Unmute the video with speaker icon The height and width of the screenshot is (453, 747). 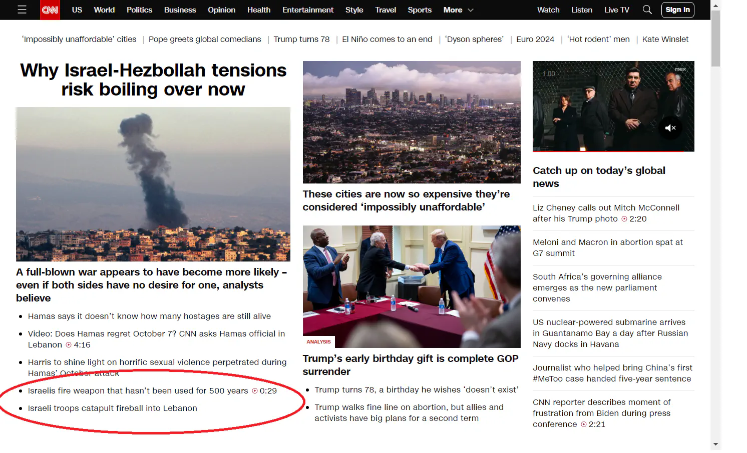click(670, 128)
